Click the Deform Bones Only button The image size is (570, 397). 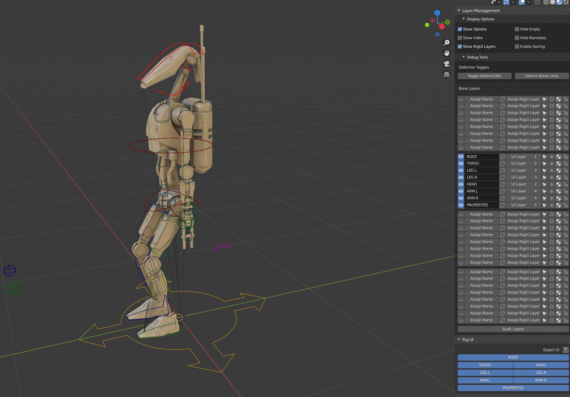coord(542,76)
